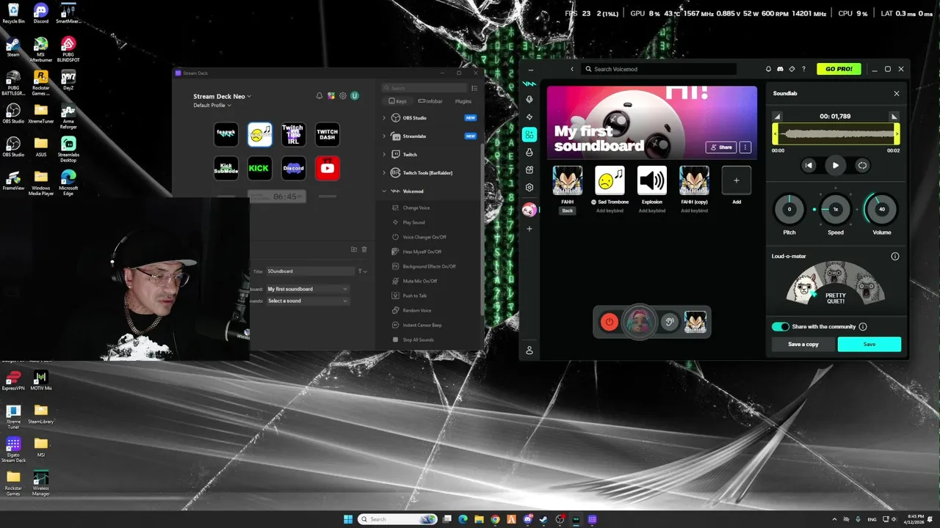Viewport: 940px width, 528px height.
Task: Click the Stream Deck add folder icon
Action: tap(353, 249)
